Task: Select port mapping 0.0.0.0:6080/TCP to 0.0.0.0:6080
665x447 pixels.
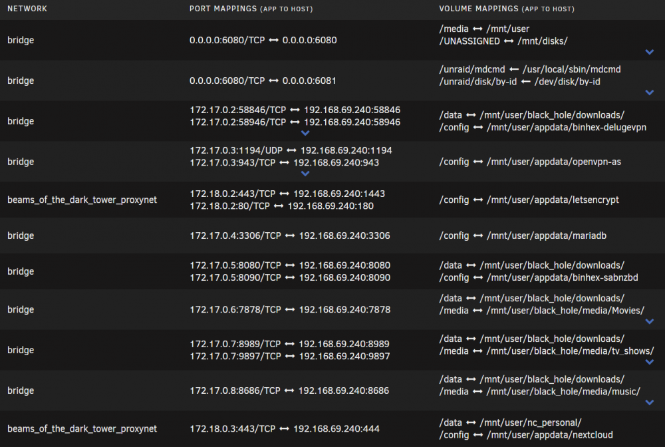Action: pyautogui.click(x=263, y=41)
